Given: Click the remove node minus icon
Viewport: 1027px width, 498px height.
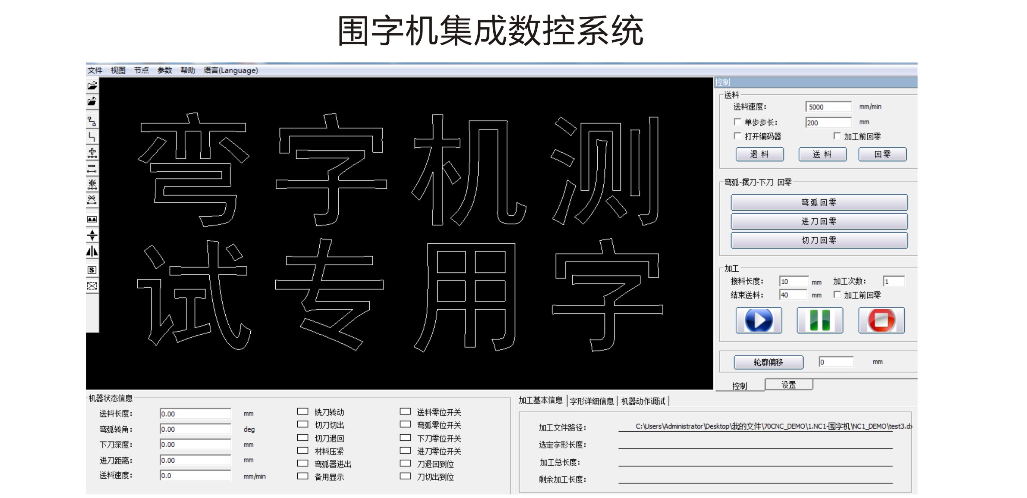Looking at the screenshot, I should tap(92, 169).
